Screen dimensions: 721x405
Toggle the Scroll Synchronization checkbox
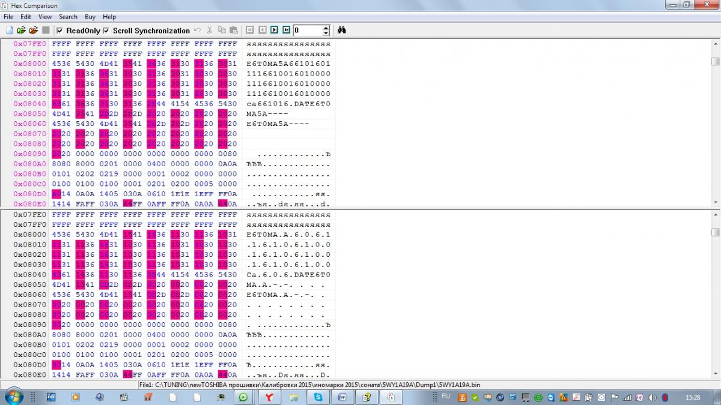(106, 31)
